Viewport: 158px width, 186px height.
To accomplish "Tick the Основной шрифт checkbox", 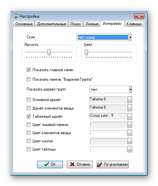I will [x=29, y=99].
